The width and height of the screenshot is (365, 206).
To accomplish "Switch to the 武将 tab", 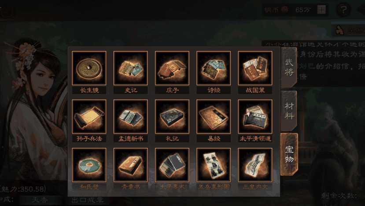I will point(289,67).
